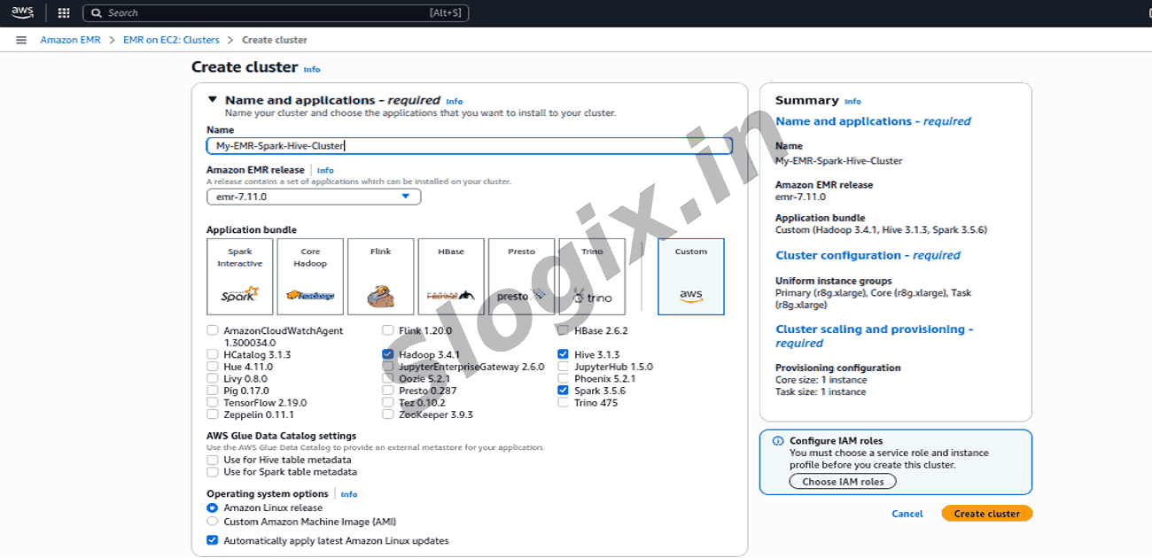Screen dimensions: 1152x558
Task: Go to EMR on EC2: Clusters breadcrumb
Action: tap(171, 40)
